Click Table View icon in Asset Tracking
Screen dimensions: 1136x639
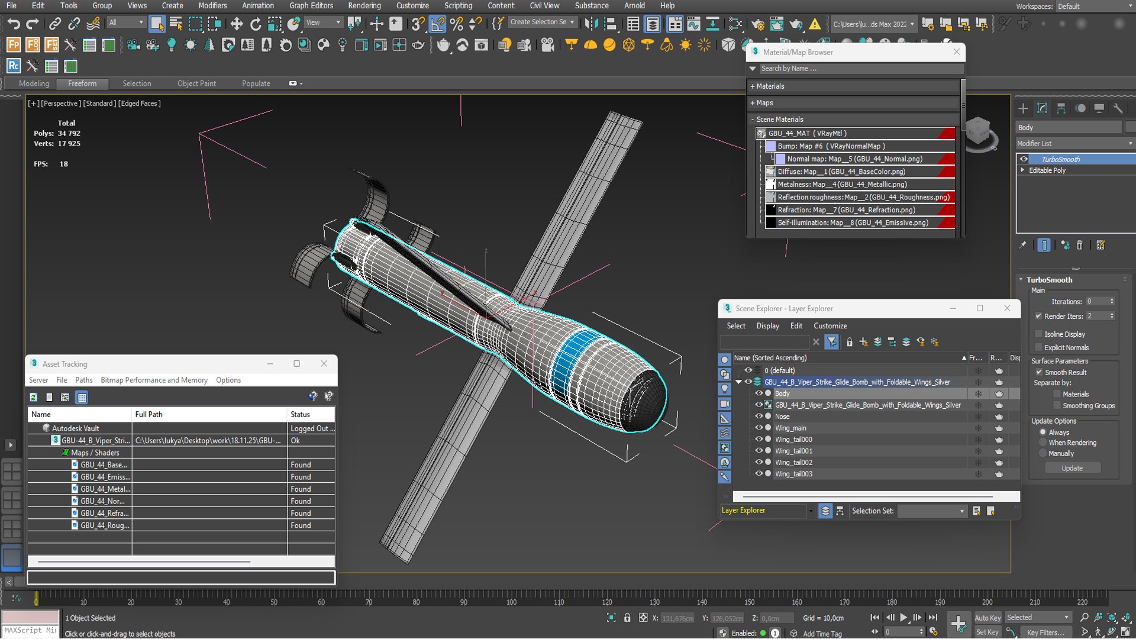pos(82,397)
